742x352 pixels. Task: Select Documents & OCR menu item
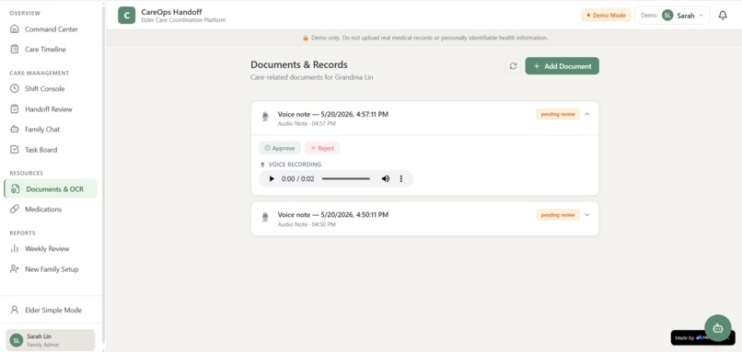coord(51,189)
